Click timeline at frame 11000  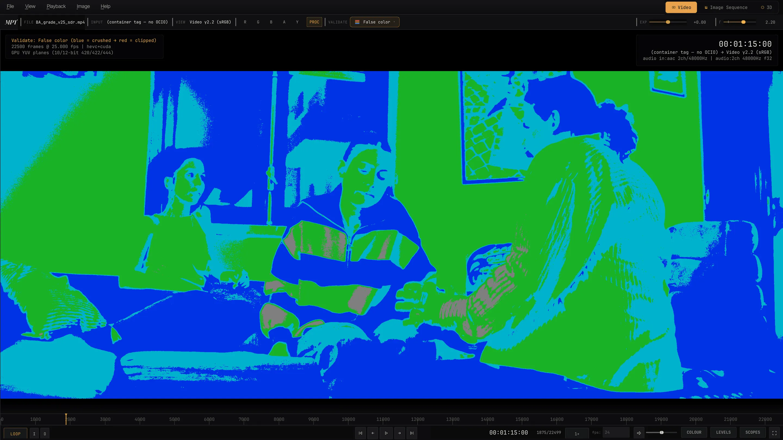point(383,419)
